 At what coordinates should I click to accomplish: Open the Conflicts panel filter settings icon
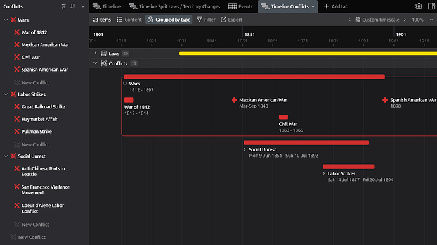click(x=63, y=6)
